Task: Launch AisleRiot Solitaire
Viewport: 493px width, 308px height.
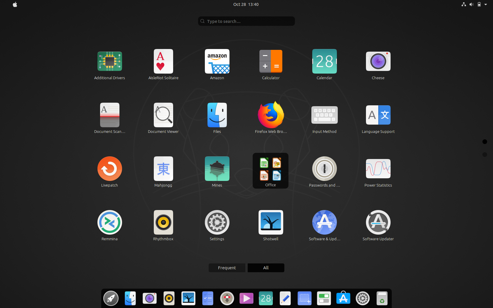Action: 163,61
